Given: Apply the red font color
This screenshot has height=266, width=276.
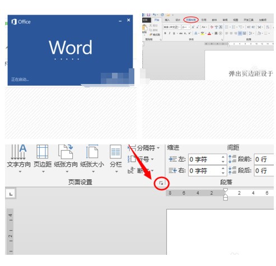Looking at the screenshot, I should [x=209, y=33].
